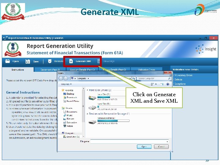The width and height of the screenshot is (220, 165).
Task: Expand Mandatory Errors in validation panel
Action: tap(183, 75)
